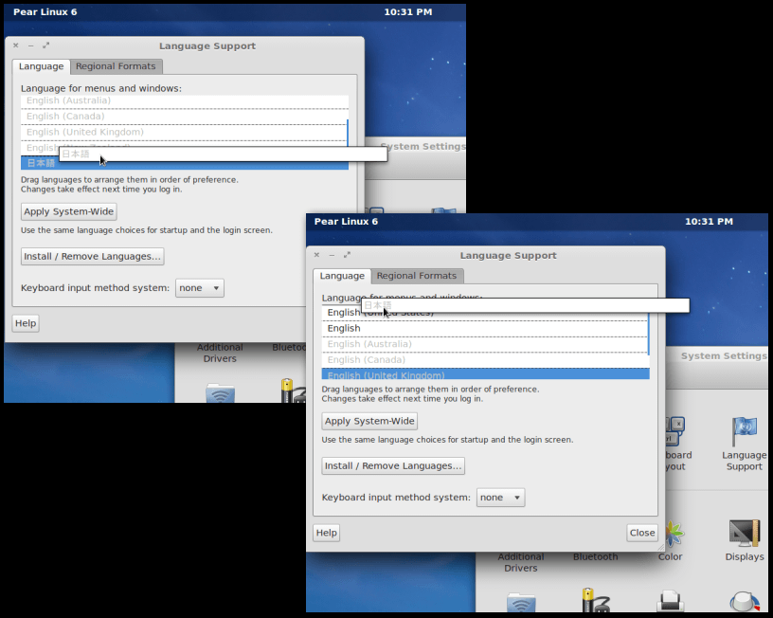
Task: Click Pear Linux 6 in upper-left top bar
Action: click(45, 12)
